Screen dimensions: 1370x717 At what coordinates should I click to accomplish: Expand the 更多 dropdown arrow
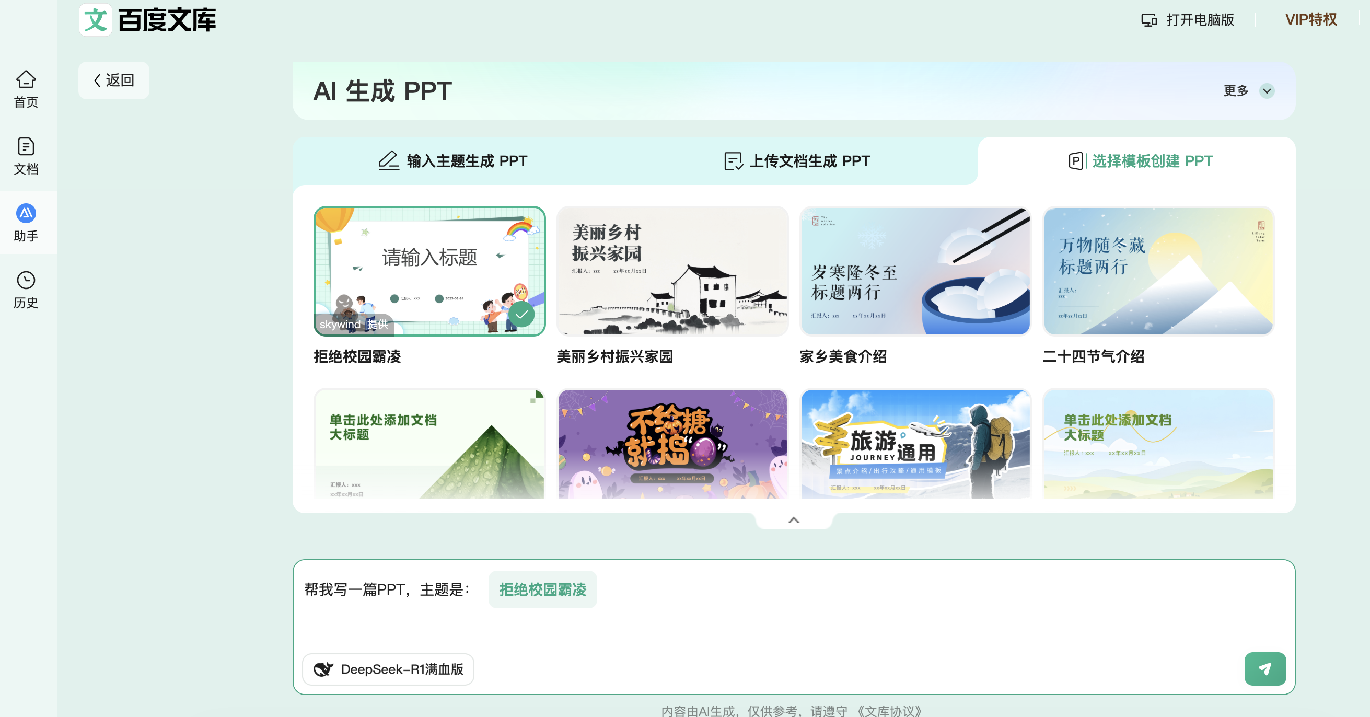[1267, 91]
